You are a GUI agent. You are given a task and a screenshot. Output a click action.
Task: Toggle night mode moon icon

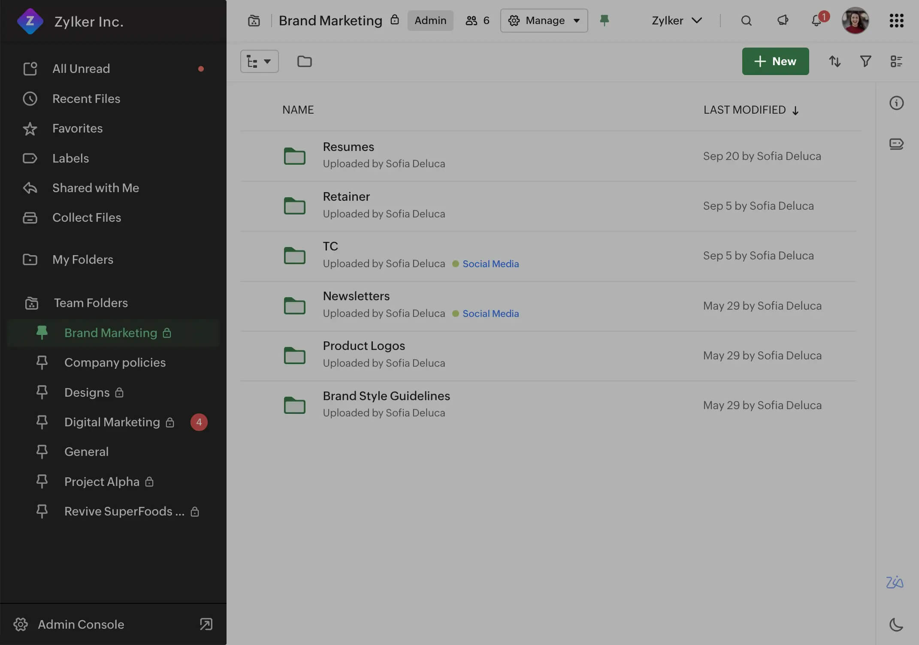tap(896, 624)
